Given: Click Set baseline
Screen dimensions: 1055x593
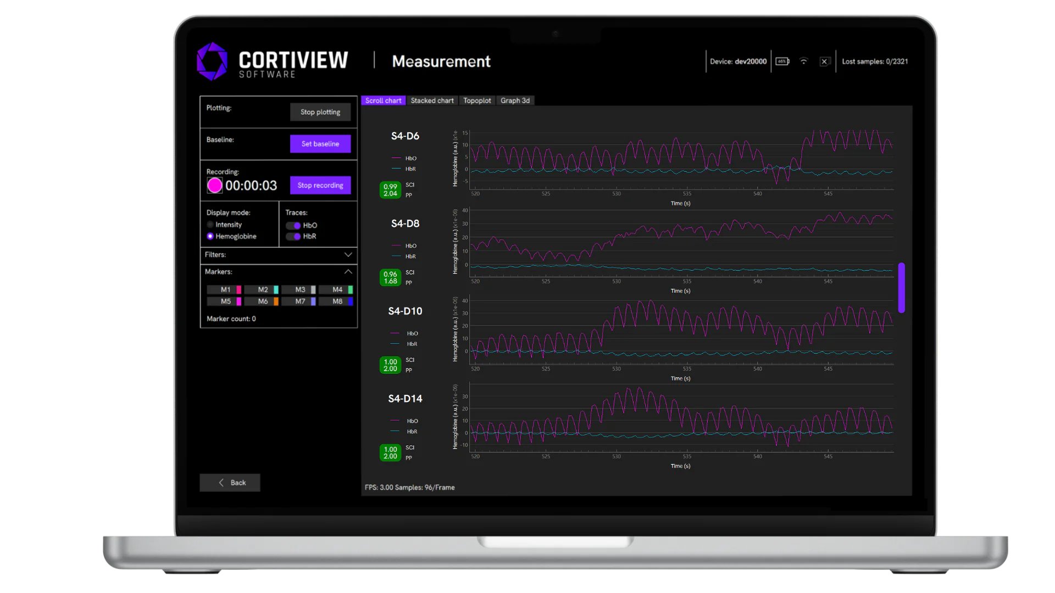Looking at the screenshot, I should [320, 143].
